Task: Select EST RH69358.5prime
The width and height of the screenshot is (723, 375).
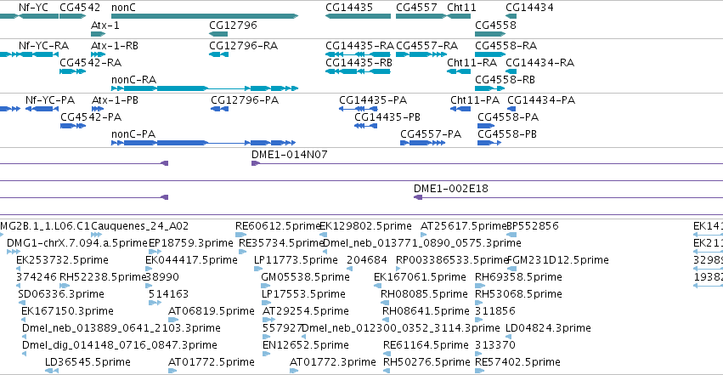Action: click(x=480, y=286)
